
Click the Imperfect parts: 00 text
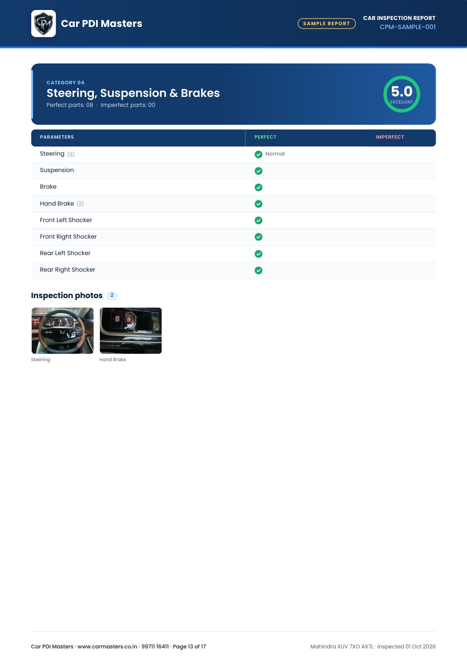pyautogui.click(x=128, y=105)
